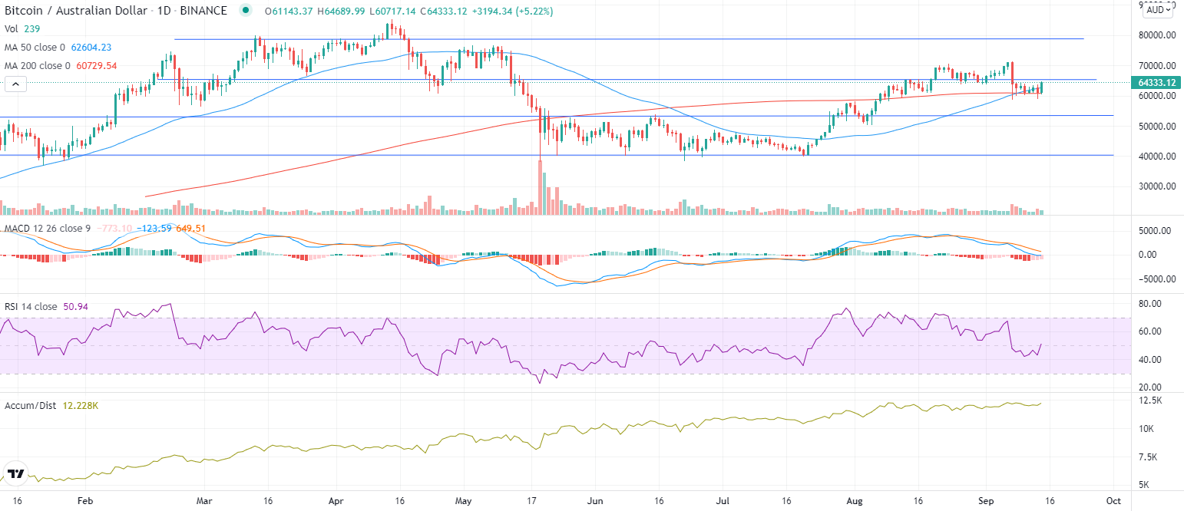Click the Mar label on time axis
Image resolution: width=1184 pixels, height=511 pixels.
[x=204, y=499]
